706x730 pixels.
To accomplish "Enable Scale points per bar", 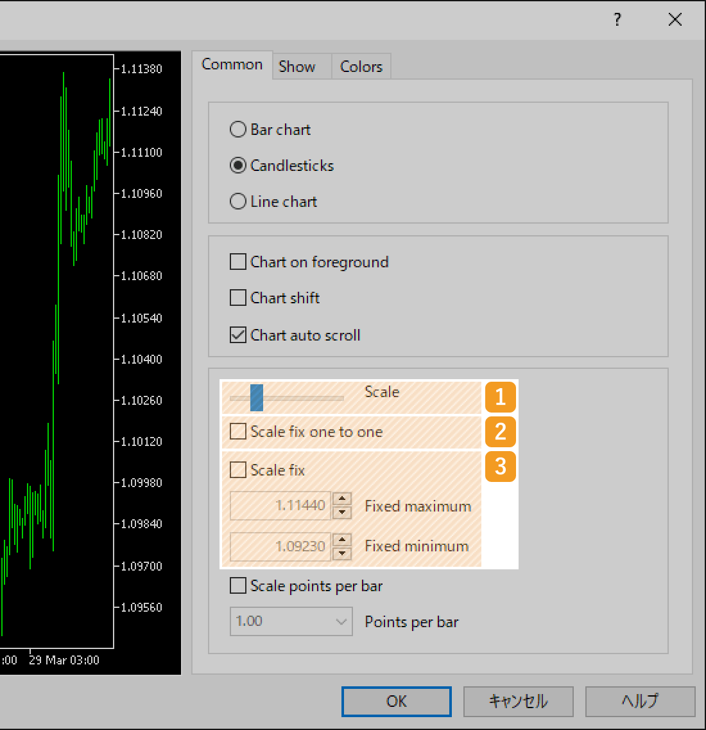I will (x=237, y=585).
